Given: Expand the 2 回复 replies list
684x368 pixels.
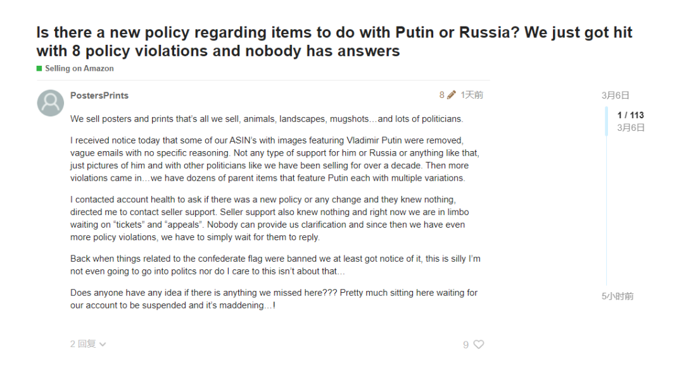Looking at the screenshot, I should pyautogui.click(x=83, y=344).
